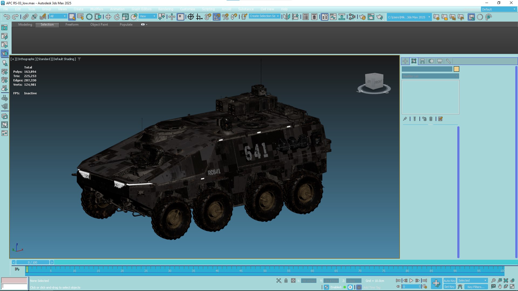The image size is (518, 291).
Task: Open Key Filters dialog button
Action: tap(476, 287)
